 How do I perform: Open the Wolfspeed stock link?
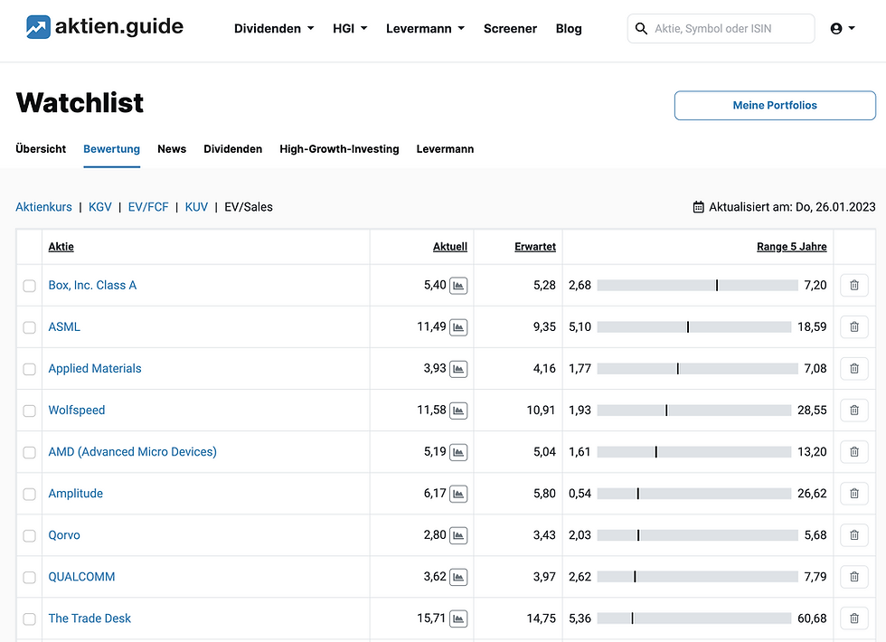point(77,411)
